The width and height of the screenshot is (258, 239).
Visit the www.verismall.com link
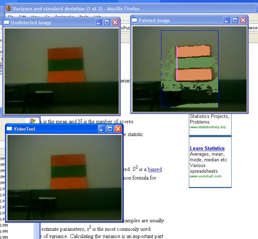coord(206,176)
